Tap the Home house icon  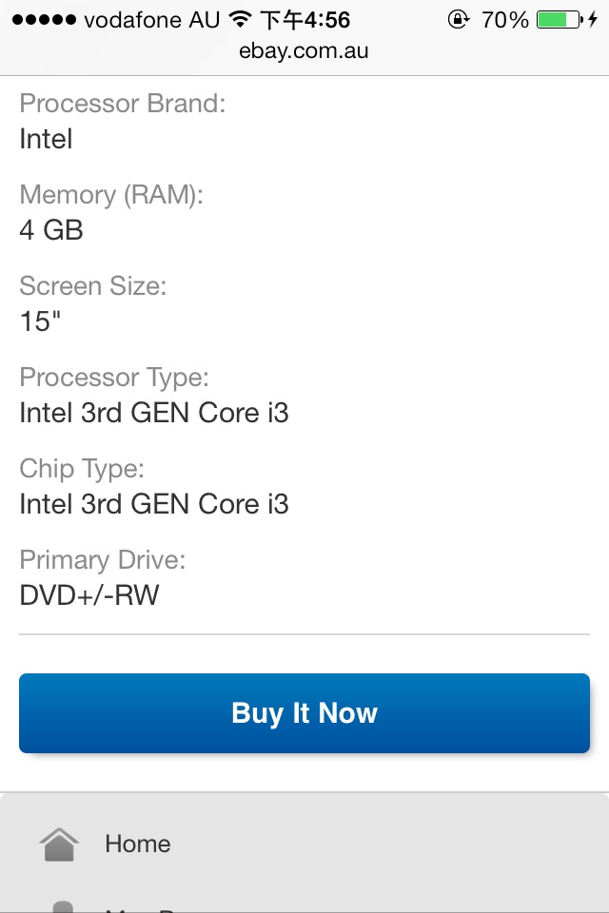(59, 844)
